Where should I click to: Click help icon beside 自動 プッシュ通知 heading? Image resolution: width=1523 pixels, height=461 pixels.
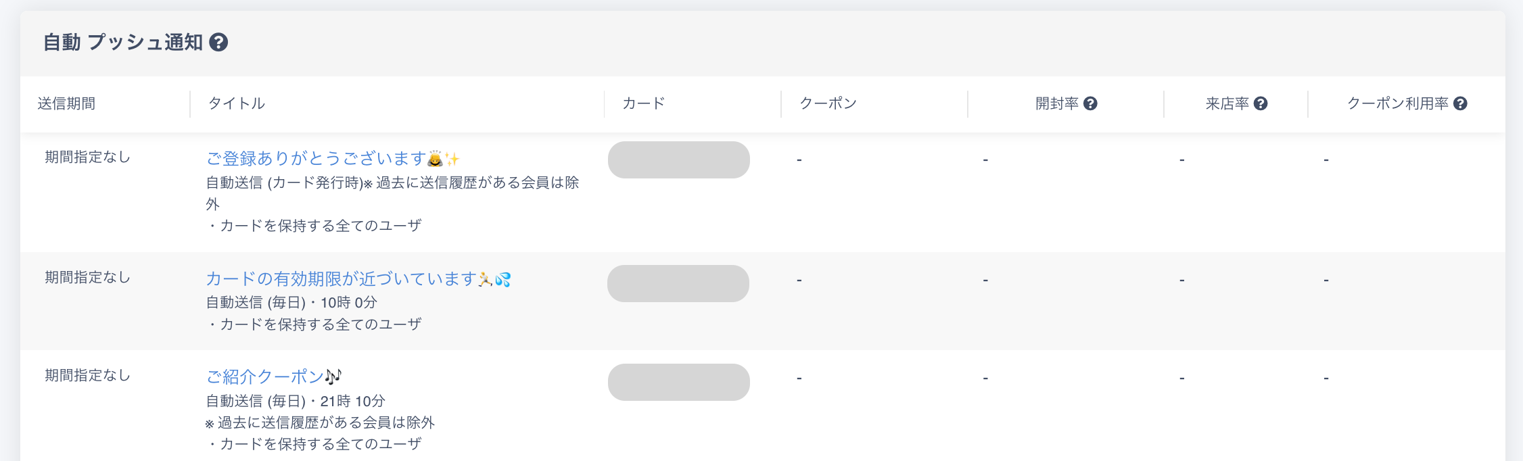coord(218,43)
